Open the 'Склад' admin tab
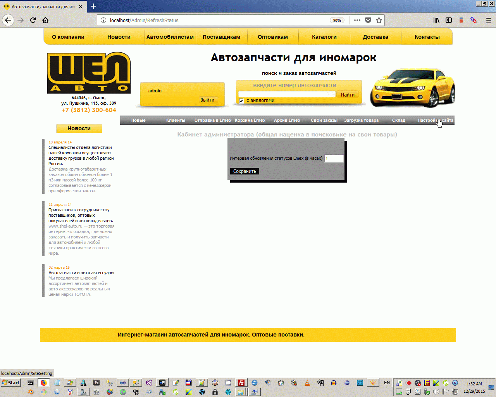The height and width of the screenshot is (397, 496). tap(398, 120)
